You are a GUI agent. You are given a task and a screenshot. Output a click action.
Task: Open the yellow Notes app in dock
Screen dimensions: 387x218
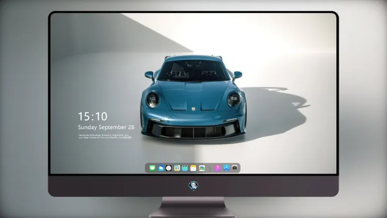(193, 168)
